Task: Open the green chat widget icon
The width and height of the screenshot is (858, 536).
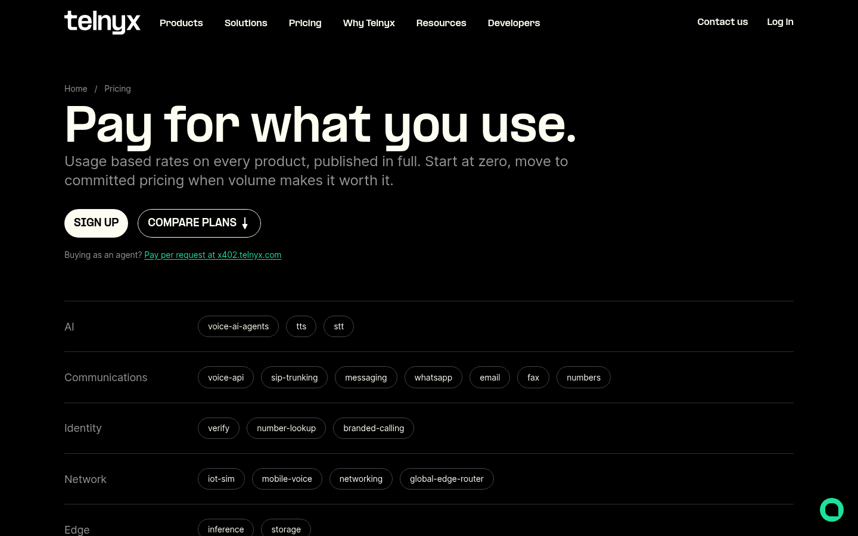Action: (832, 510)
